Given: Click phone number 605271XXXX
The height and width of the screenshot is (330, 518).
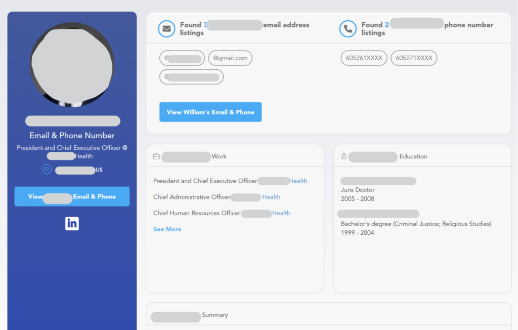Looking at the screenshot, I should tap(414, 58).
